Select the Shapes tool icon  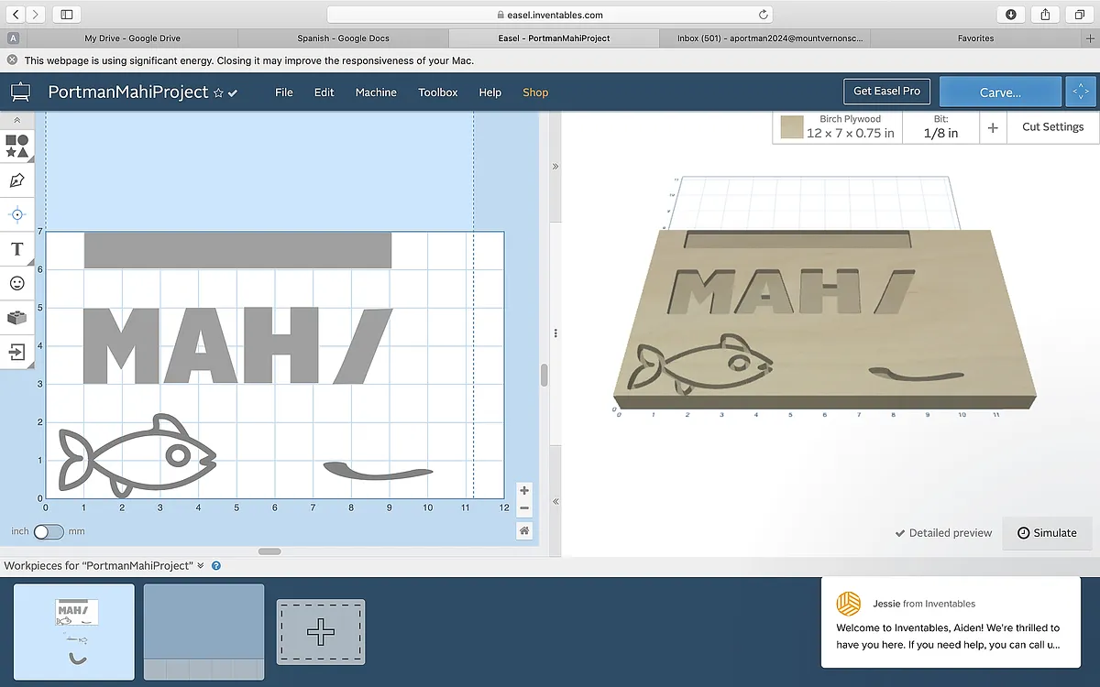pyautogui.click(x=16, y=146)
